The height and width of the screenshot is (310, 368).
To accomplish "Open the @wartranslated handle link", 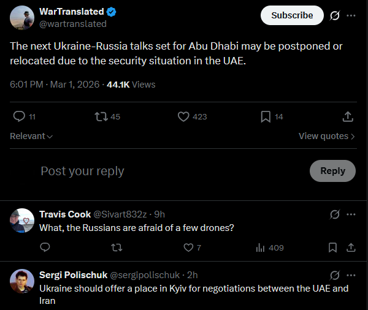I will pyautogui.click(x=73, y=24).
